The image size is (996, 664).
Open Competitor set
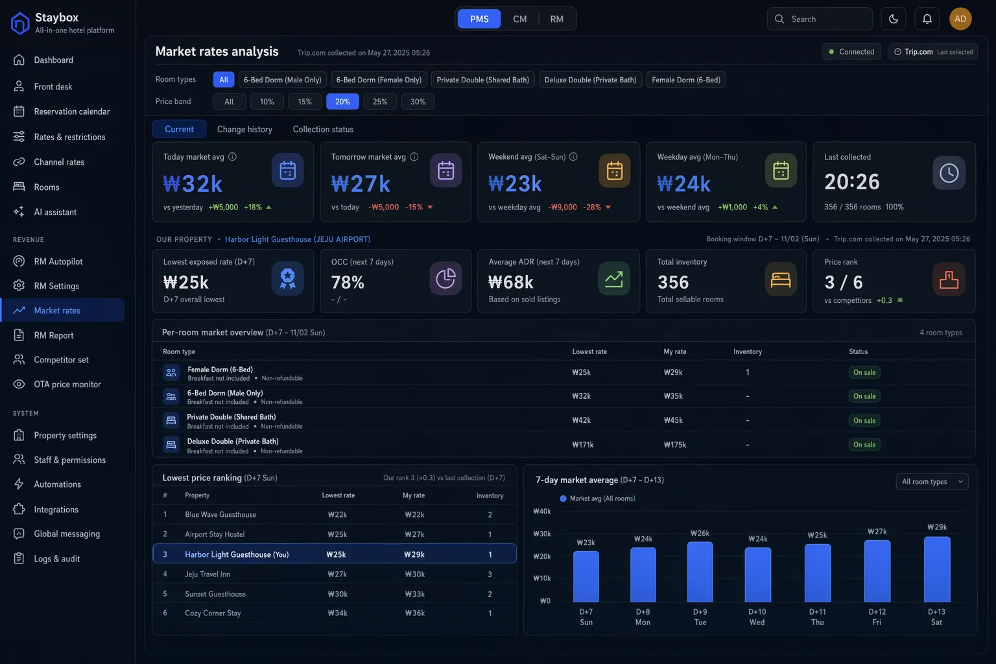63,360
